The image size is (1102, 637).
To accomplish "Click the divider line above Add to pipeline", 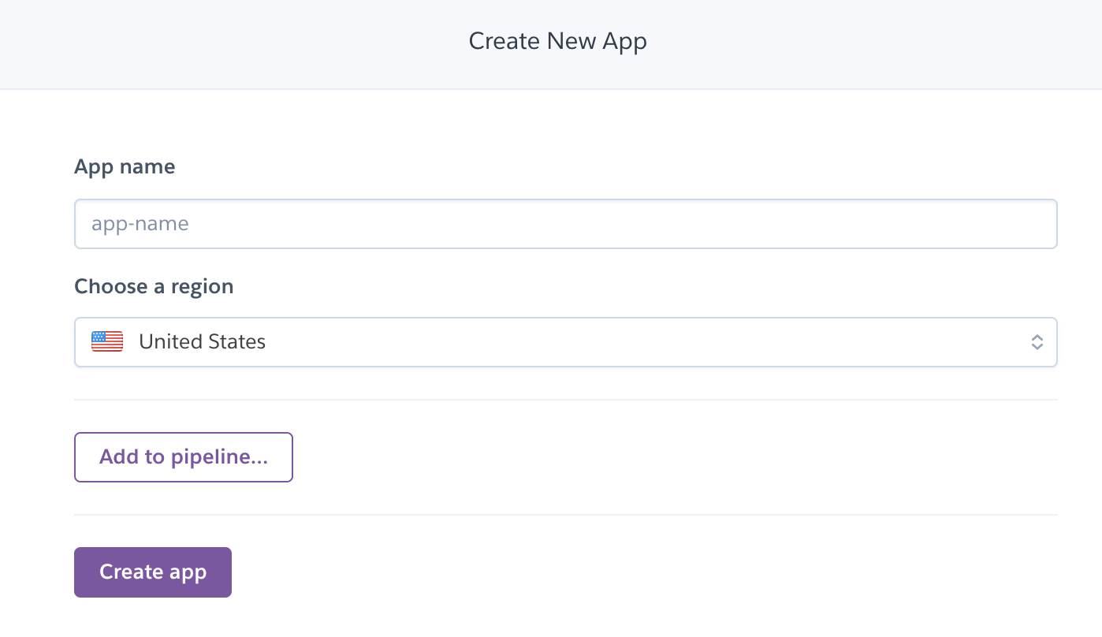I will pyautogui.click(x=565, y=400).
